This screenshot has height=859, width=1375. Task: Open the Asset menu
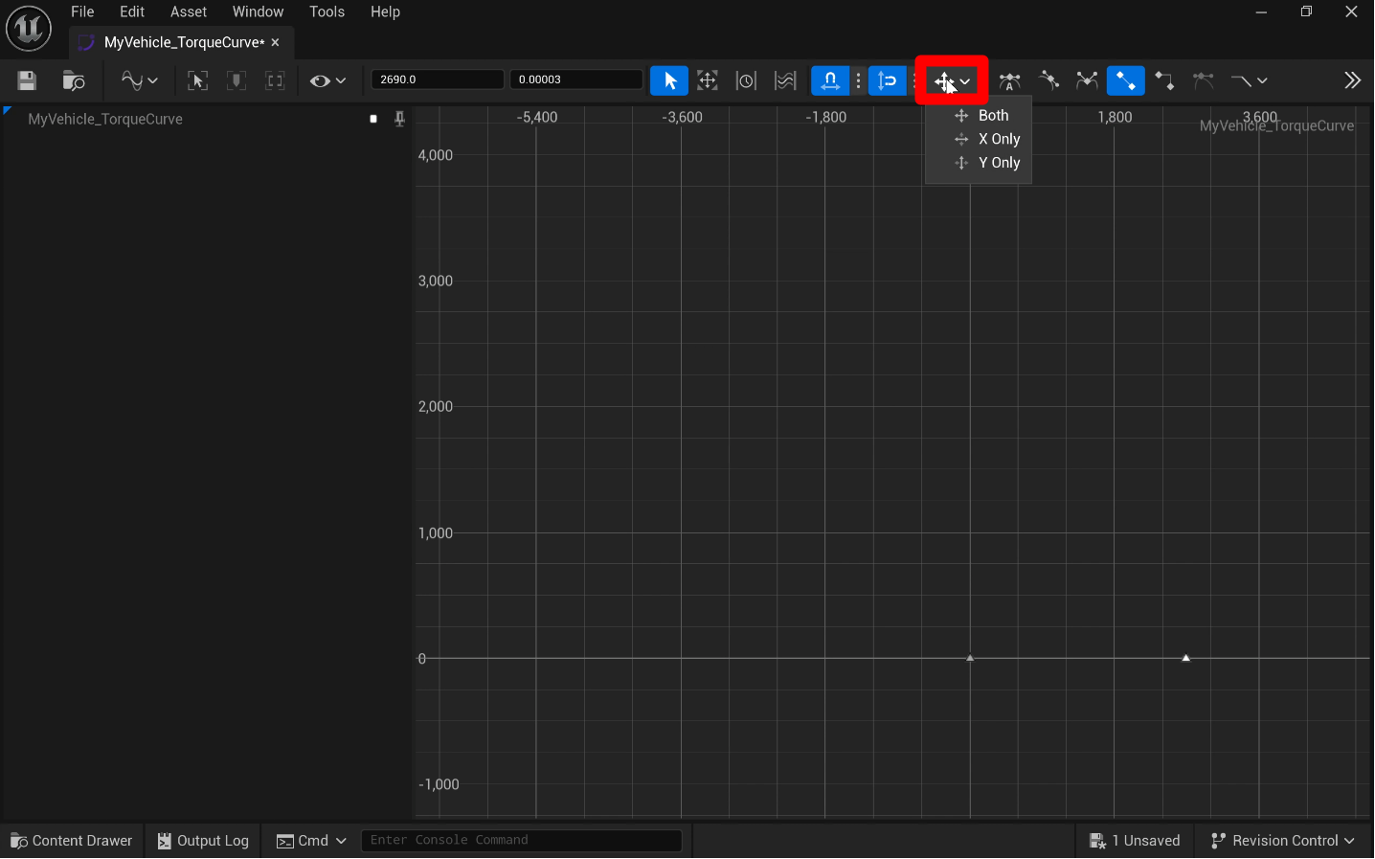189,11
